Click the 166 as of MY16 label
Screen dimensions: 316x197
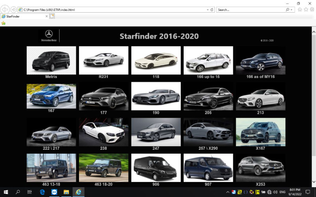[260, 76]
